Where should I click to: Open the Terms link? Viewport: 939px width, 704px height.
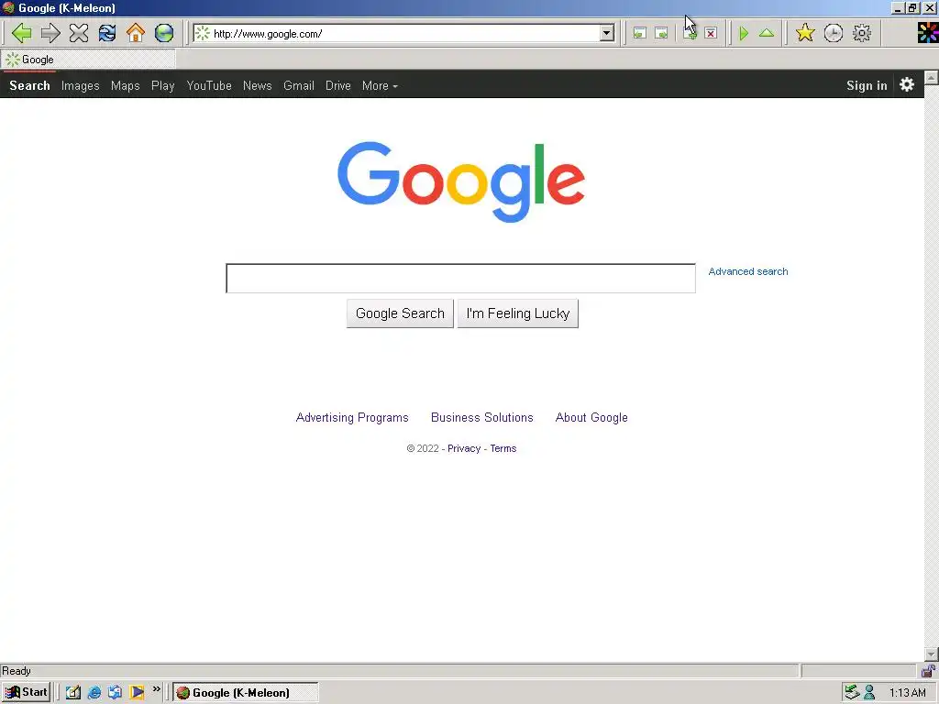click(x=503, y=448)
